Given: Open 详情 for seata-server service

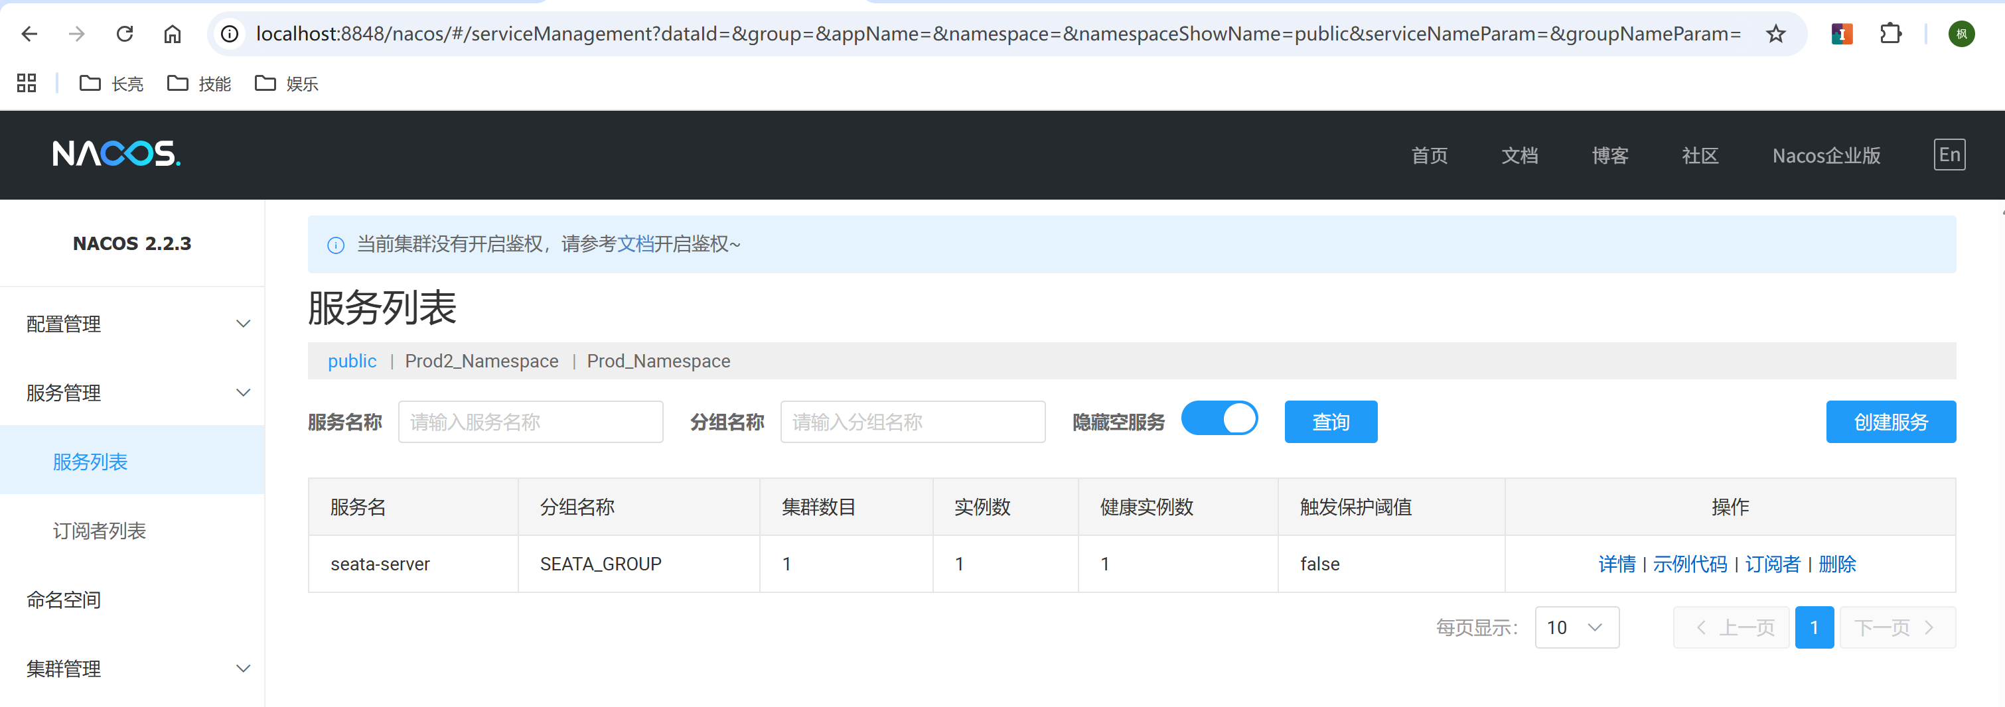Looking at the screenshot, I should (1616, 564).
